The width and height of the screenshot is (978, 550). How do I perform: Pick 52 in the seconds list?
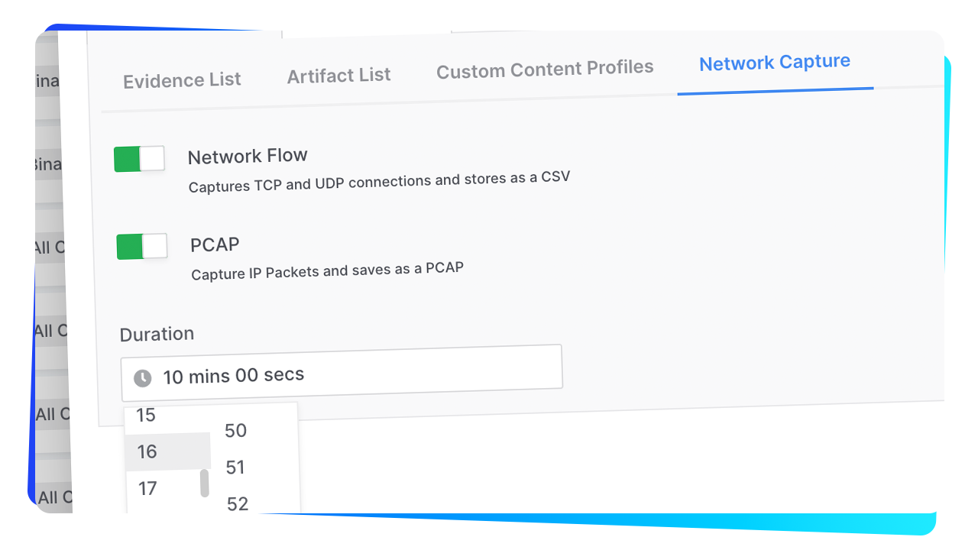[x=238, y=504]
